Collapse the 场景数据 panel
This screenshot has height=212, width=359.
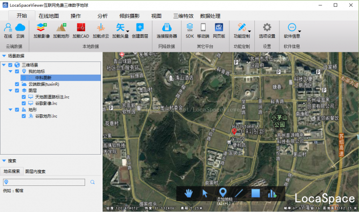pyautogui.click(x=4, y=56)
